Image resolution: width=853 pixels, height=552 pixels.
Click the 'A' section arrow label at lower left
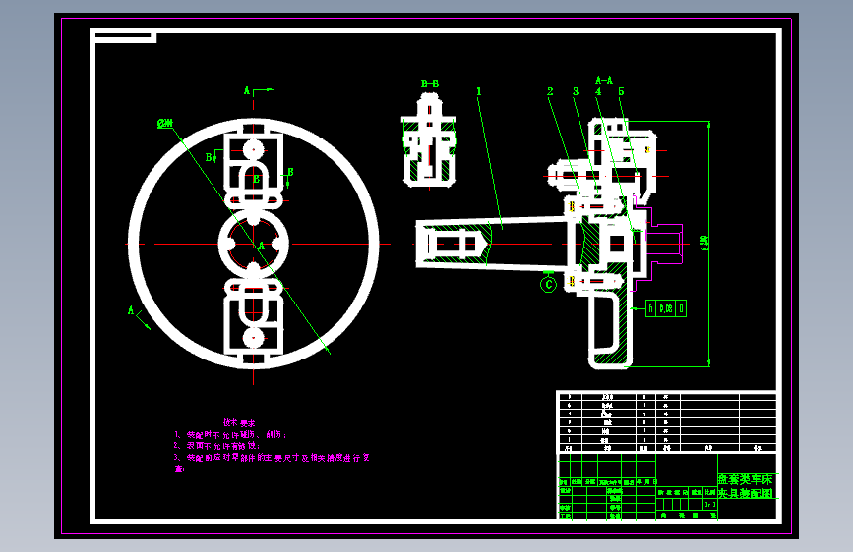[x=131, y=310]
